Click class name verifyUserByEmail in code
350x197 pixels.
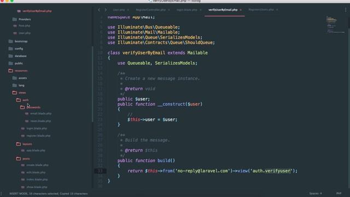point(144,53)
